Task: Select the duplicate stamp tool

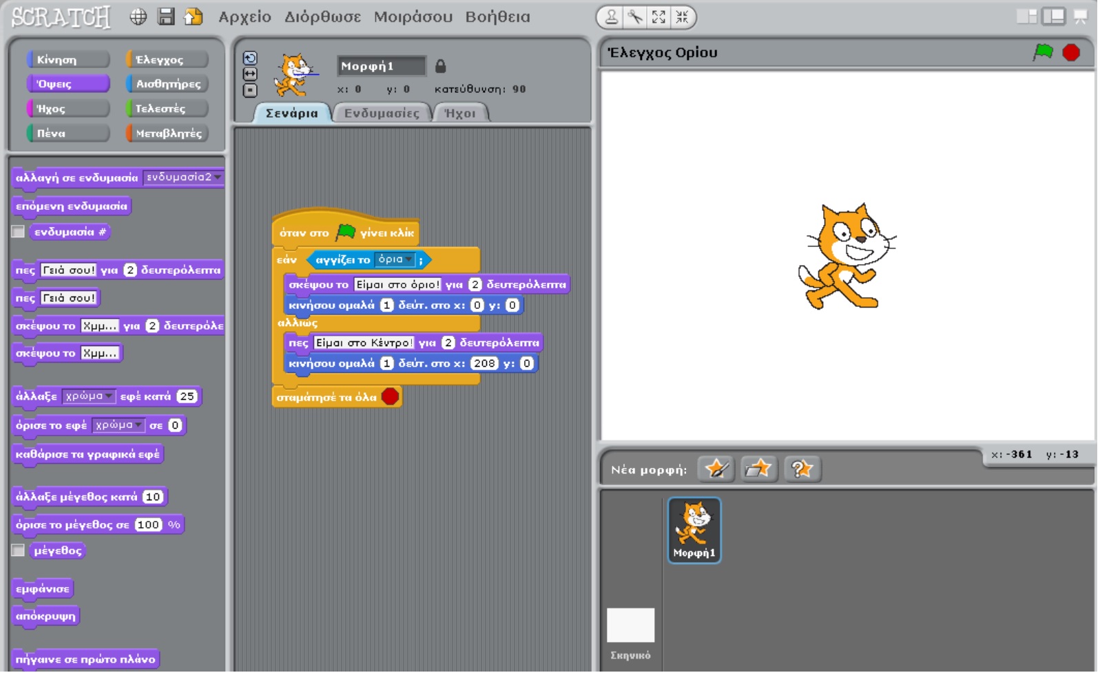Action: (x=611, y=17)
